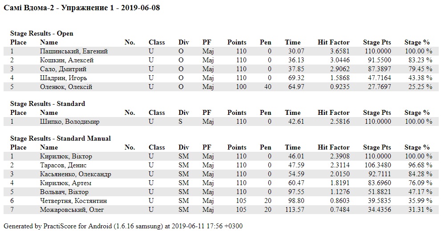
Task: Click Hit Factor column header in Open table
Action: tap(334, 42)
